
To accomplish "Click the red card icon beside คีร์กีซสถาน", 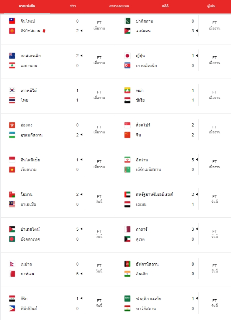I will pos(44,31).
